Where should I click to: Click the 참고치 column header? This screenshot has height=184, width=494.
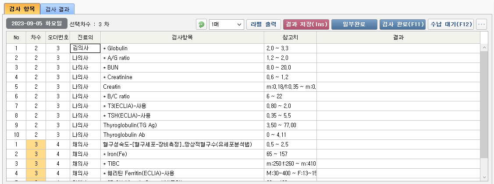(x=290, y=38)
